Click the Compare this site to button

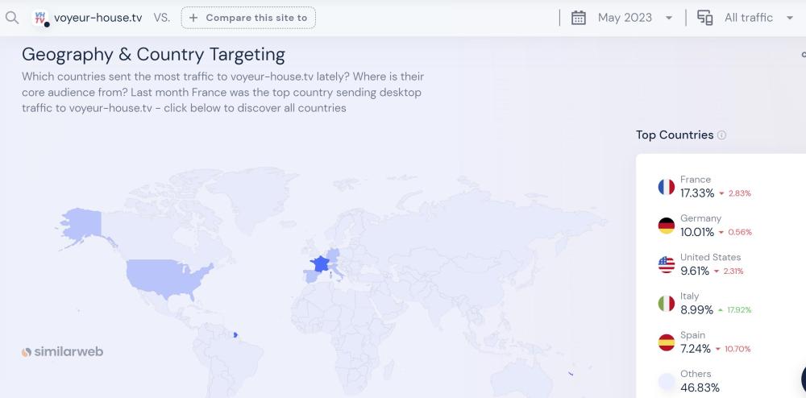pyautogui.click(x=248, y=18)
